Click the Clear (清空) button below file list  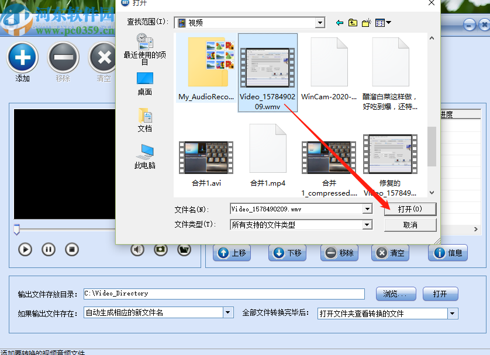pos(390,253)
